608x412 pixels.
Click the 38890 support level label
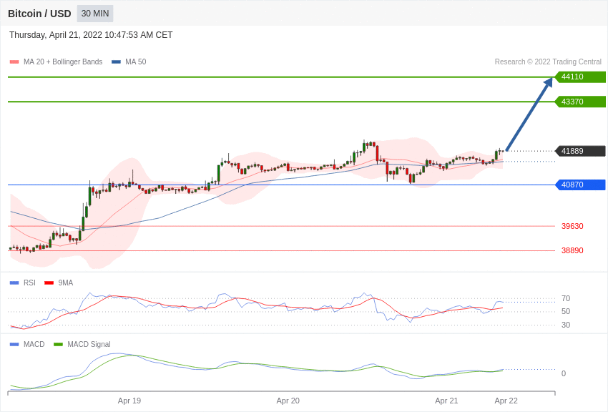(x=572, y=251)
